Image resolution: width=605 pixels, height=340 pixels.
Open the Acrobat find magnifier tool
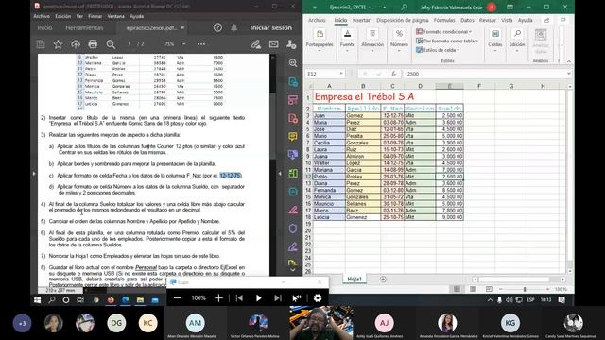point(111,44)
